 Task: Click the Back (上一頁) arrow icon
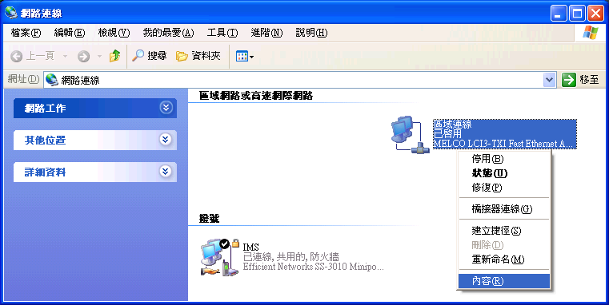[x=16, y=57]
